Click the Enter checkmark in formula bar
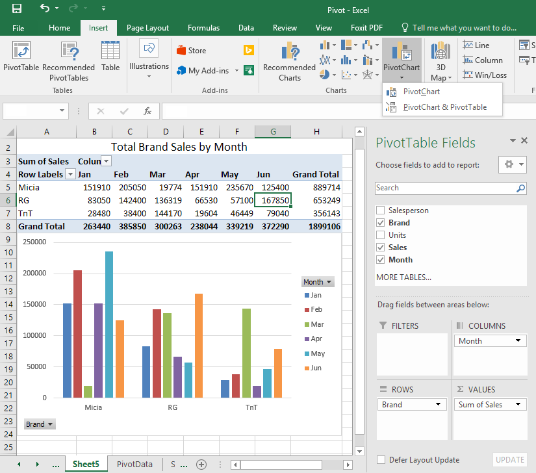 [x=125, y=111]
